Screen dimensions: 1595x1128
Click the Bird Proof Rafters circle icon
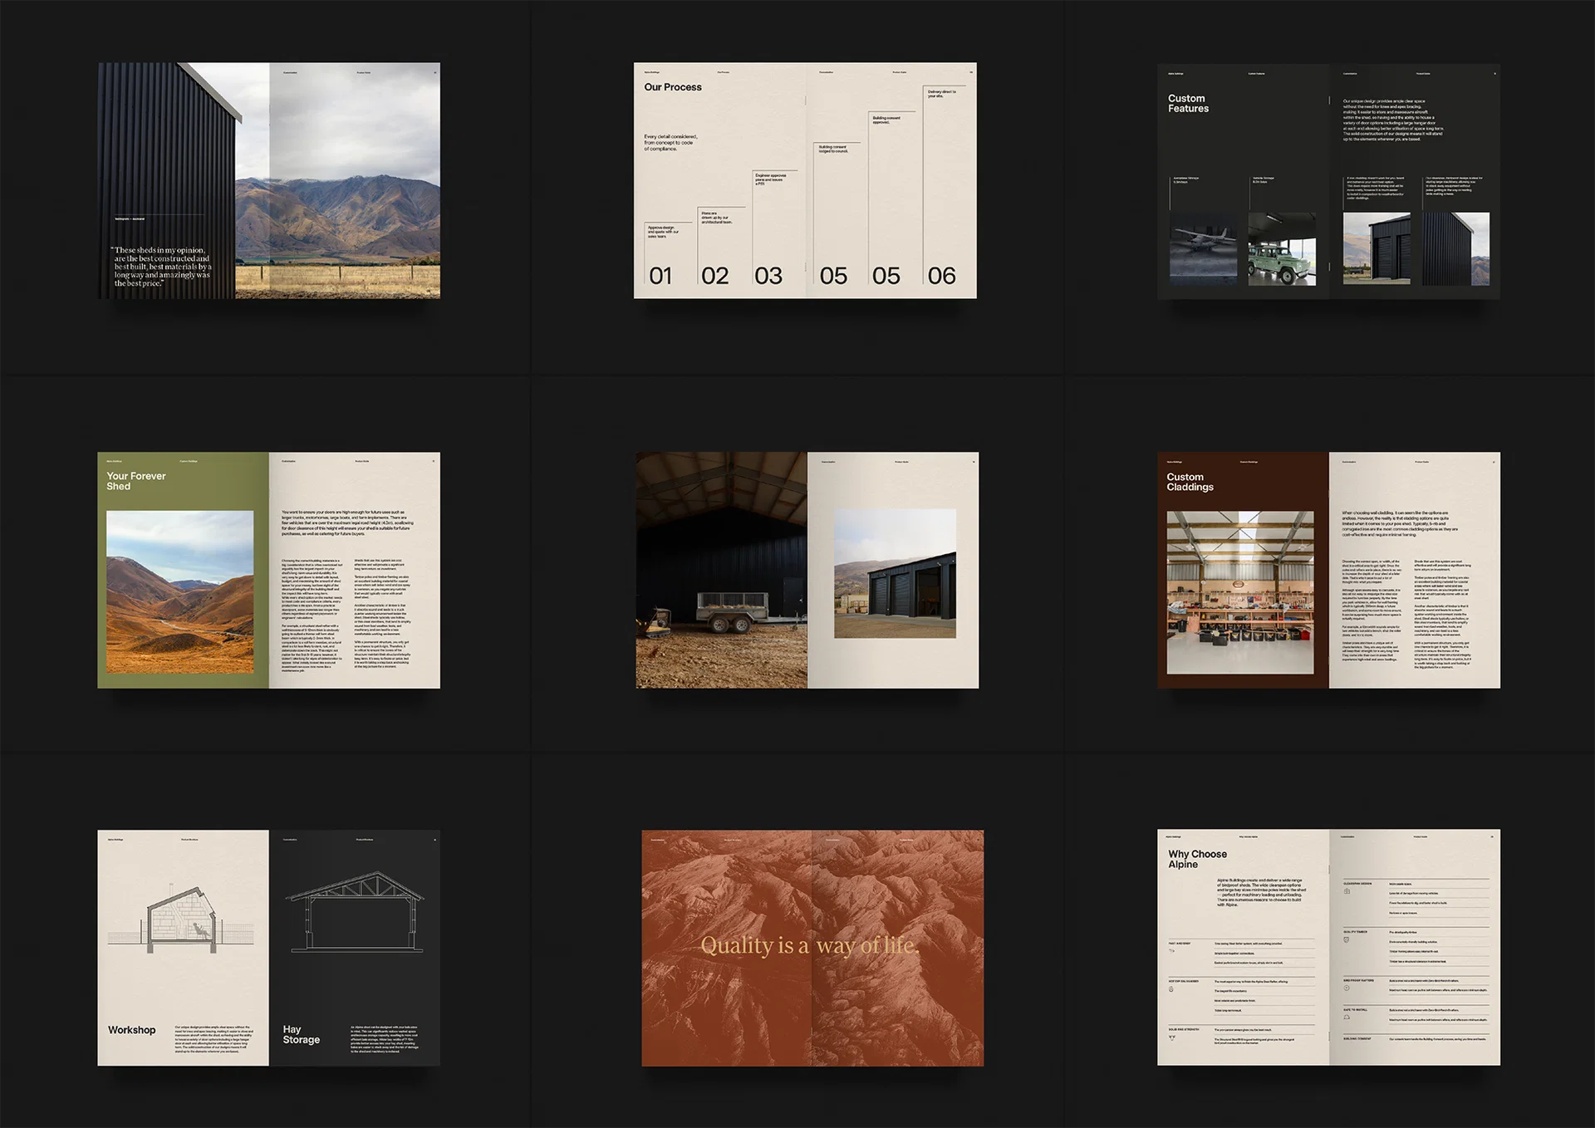click(1347, 988)
